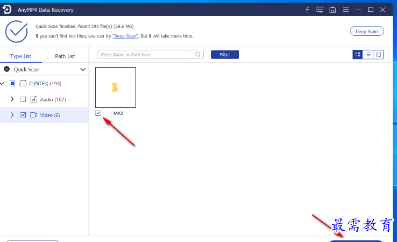Click the Video camera icon
The height and width of the screenshot is (242, 397).
click(x=34, y=115)
